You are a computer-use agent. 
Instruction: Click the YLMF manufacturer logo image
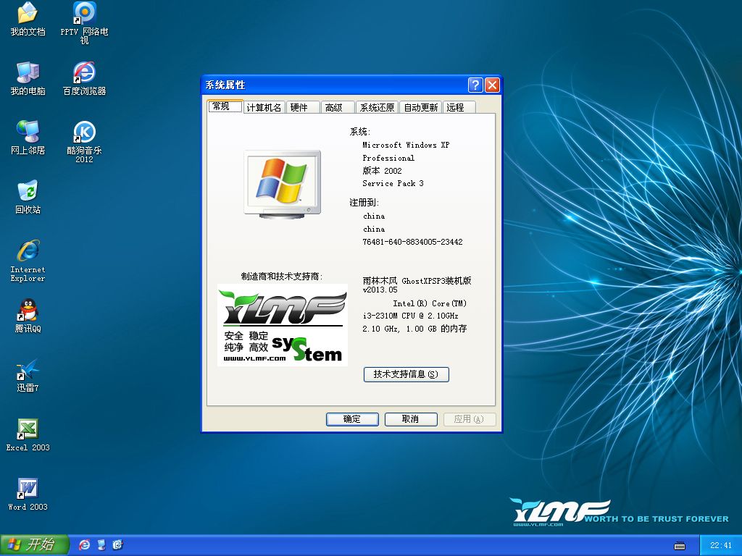pos(283,325)
